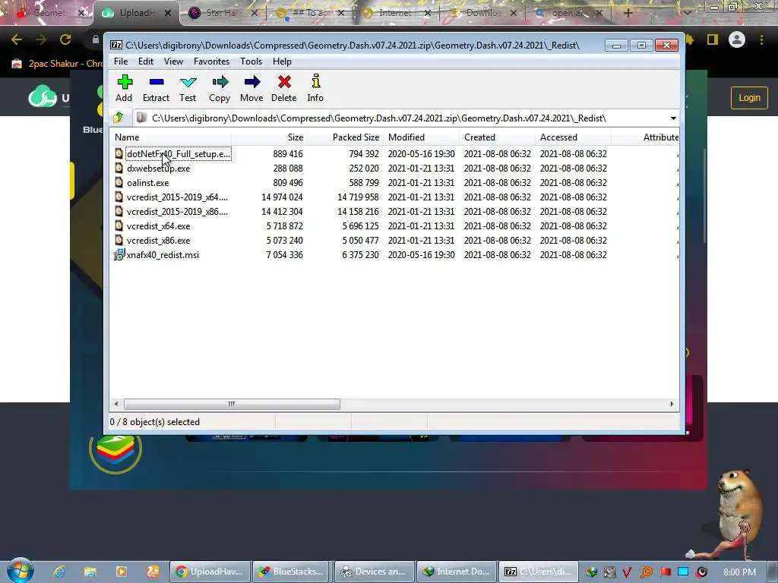Click the BlueStacks logo on webpage
The height and width of the screenshot is (583, 778).
point(115,449)
